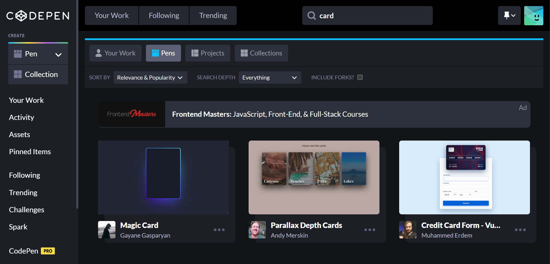
Task: Open the pinned items pin icon menu
Action: (x=509, y=16)
